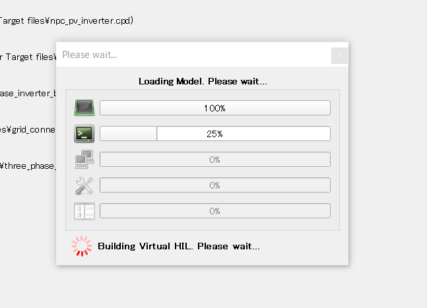Click the progress bar beside the checklist icon
Viewport: 427px width, 308px height.
pos(214,211)
